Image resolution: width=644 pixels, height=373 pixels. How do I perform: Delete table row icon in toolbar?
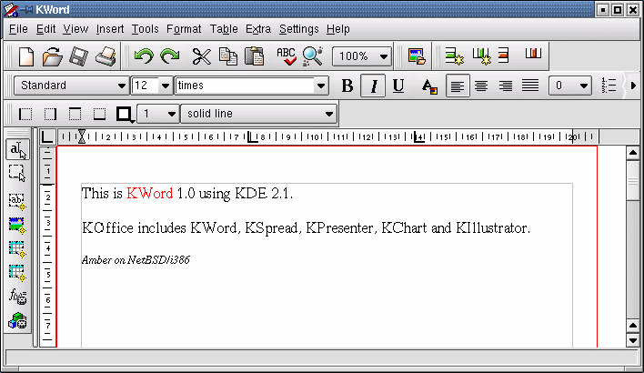pyautogui.click(x=504, y=55)
